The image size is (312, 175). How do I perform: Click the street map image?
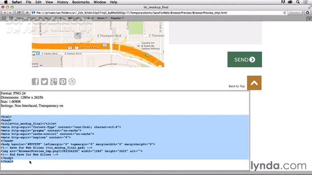coord(98,44)
